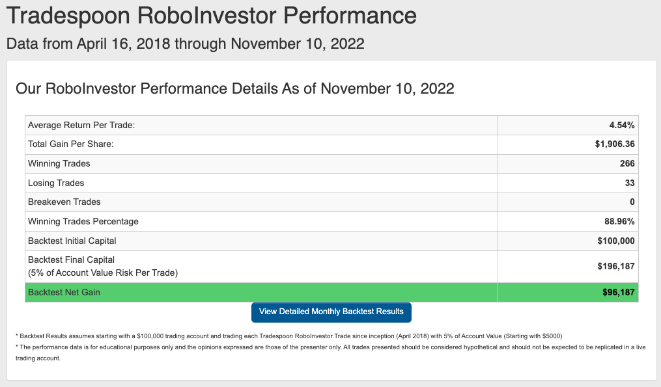Click the 4.54% average return value
The image size is (661, 387).
click(x=622, y=125)
